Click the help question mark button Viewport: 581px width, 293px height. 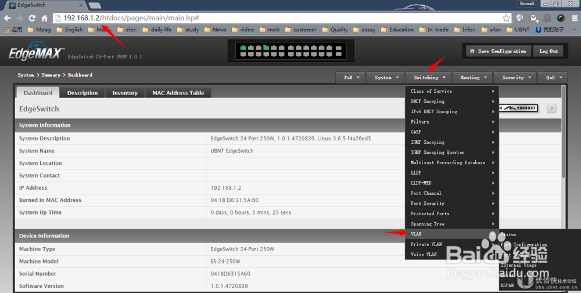tap(551, 108)
